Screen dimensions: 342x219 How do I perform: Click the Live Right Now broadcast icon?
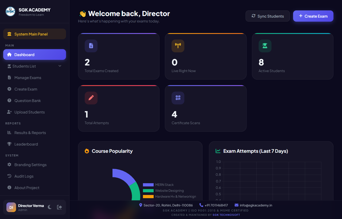(x=178, y=46)
